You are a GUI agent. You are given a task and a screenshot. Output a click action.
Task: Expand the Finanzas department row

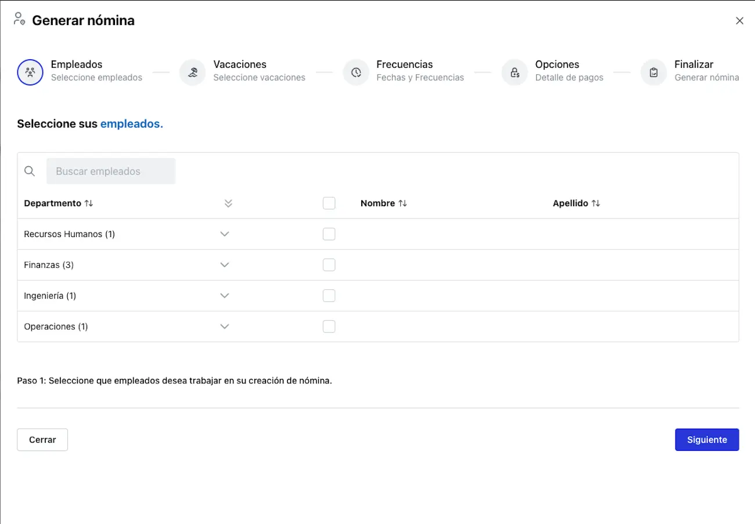[x=225, y=265]
